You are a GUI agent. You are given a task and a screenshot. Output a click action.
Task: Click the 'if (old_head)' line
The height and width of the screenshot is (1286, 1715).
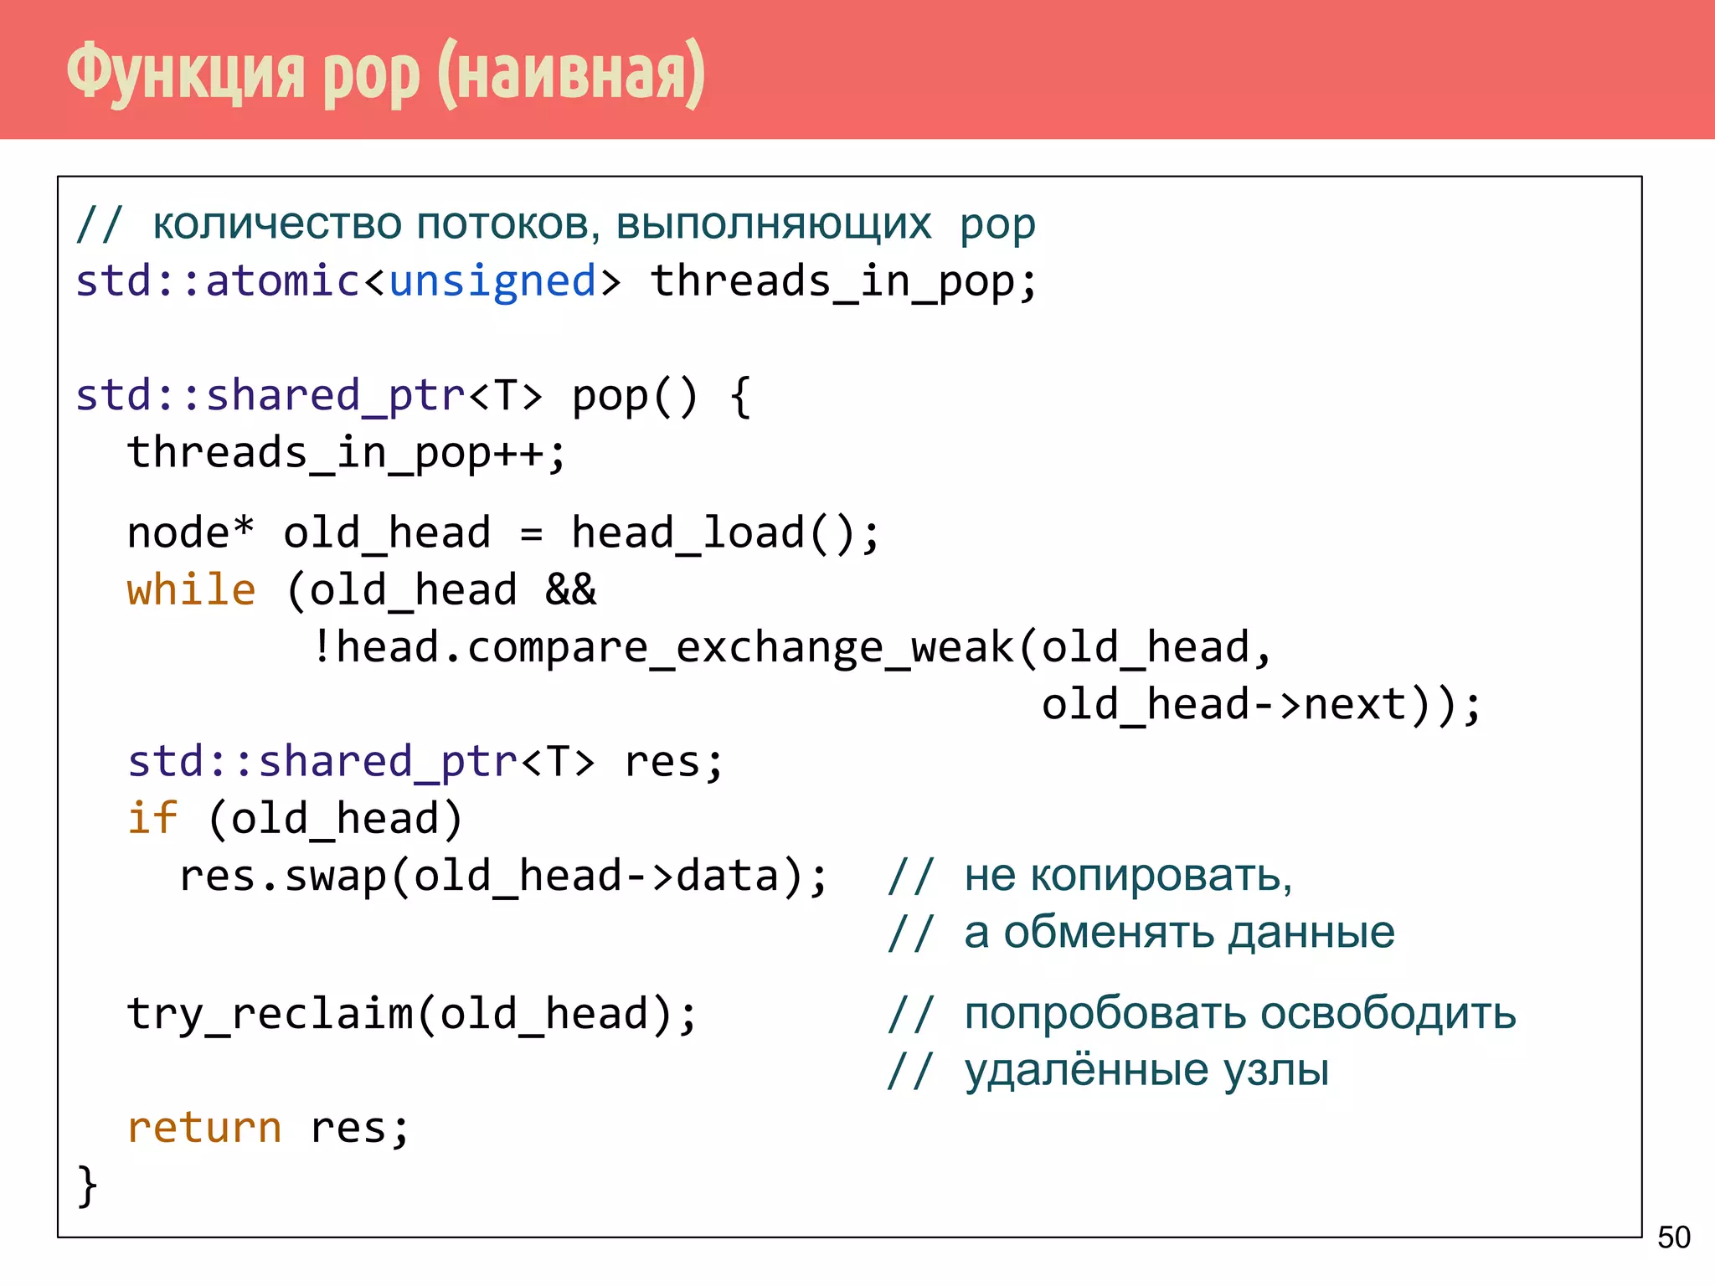click(x=295, y=818)
